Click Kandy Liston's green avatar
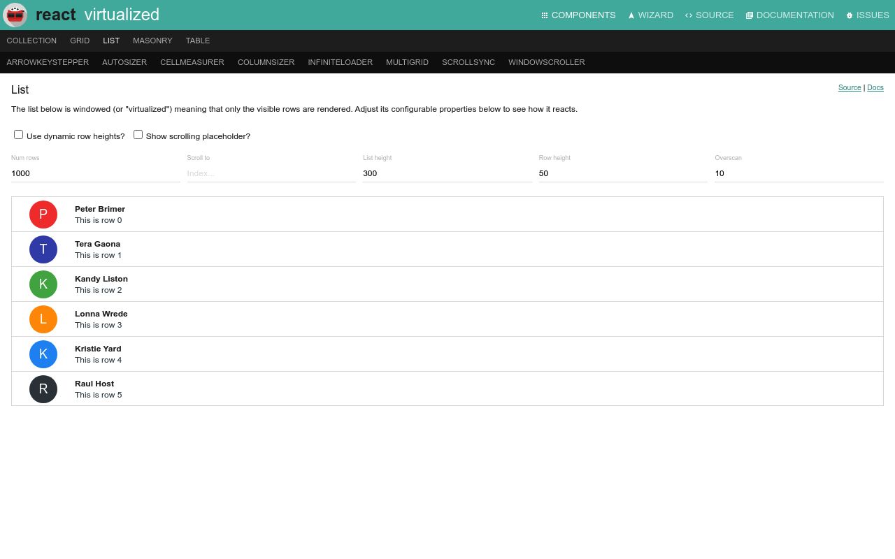 43,284
